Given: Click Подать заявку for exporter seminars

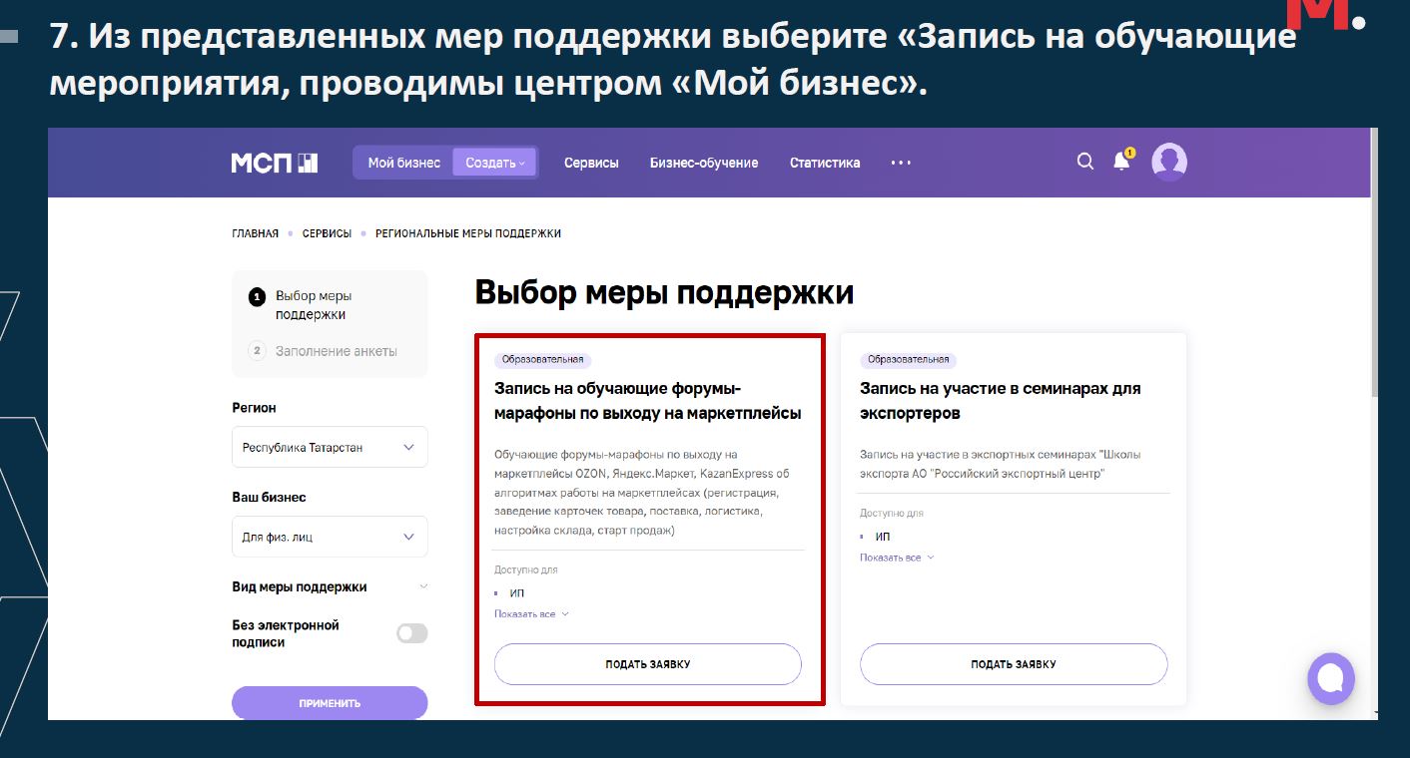Looking at the screenshot, I should click(1013, 664).
